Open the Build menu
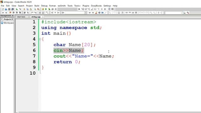Image resolution: width=201 pixels, height=113 pixels. (x=37, y=6)
